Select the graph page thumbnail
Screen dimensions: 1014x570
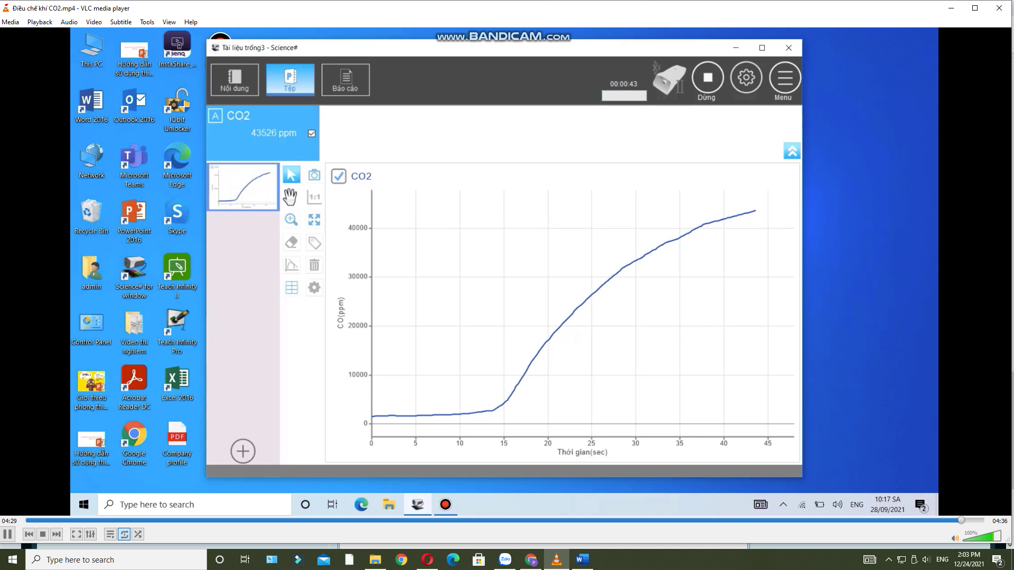243,187
